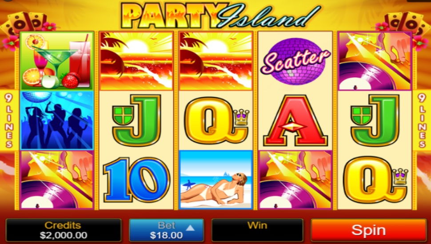Open the Bet amount selector arrow
The width and height of the screenshot is (431, 244).
point(190,228)
